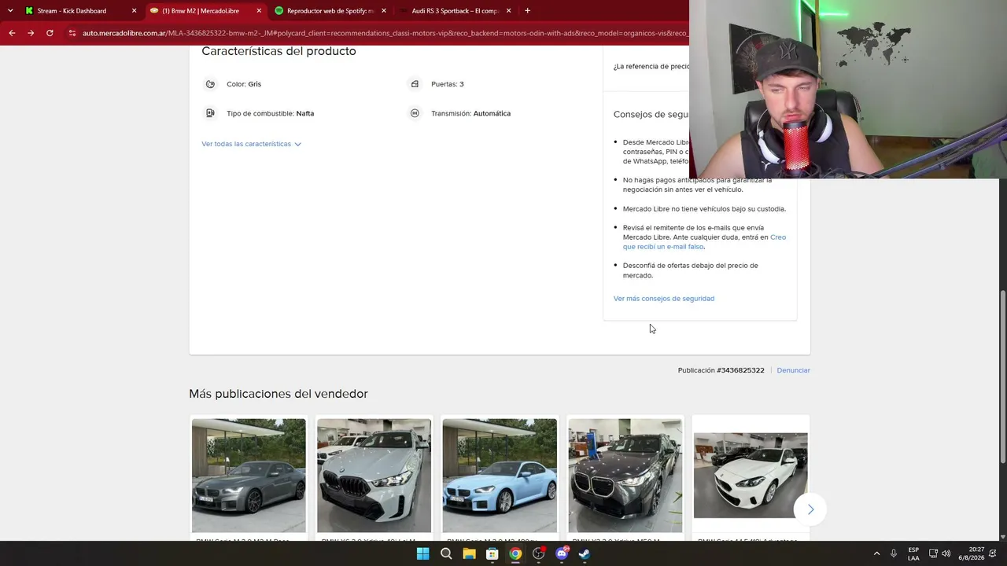Advance the seller listings carousel with next arrow
The image size is (1007, 566).
point(810,509)
